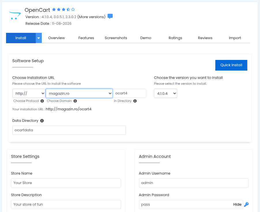This screenshot has height=212, width=260.
Task: Click the (More versions) link
Action: click(x=91, y=17)
